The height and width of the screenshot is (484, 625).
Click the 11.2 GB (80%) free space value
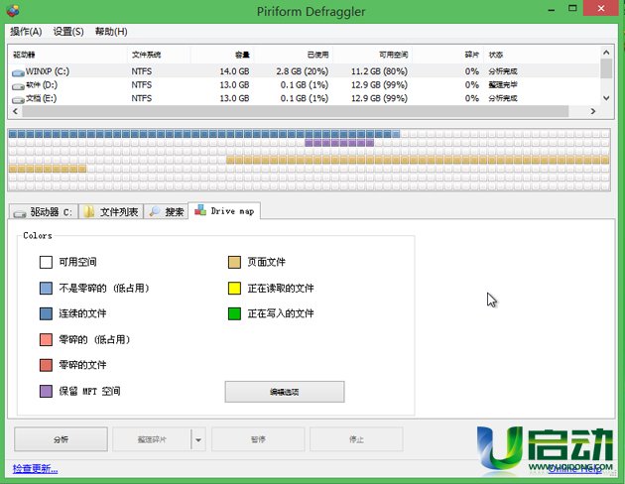(x=379, y=71)
